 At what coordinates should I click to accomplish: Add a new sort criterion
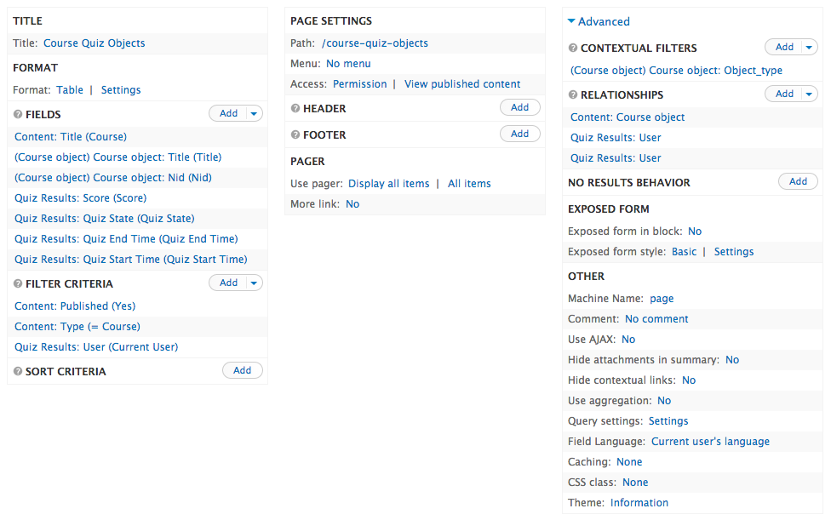[242, 370]
